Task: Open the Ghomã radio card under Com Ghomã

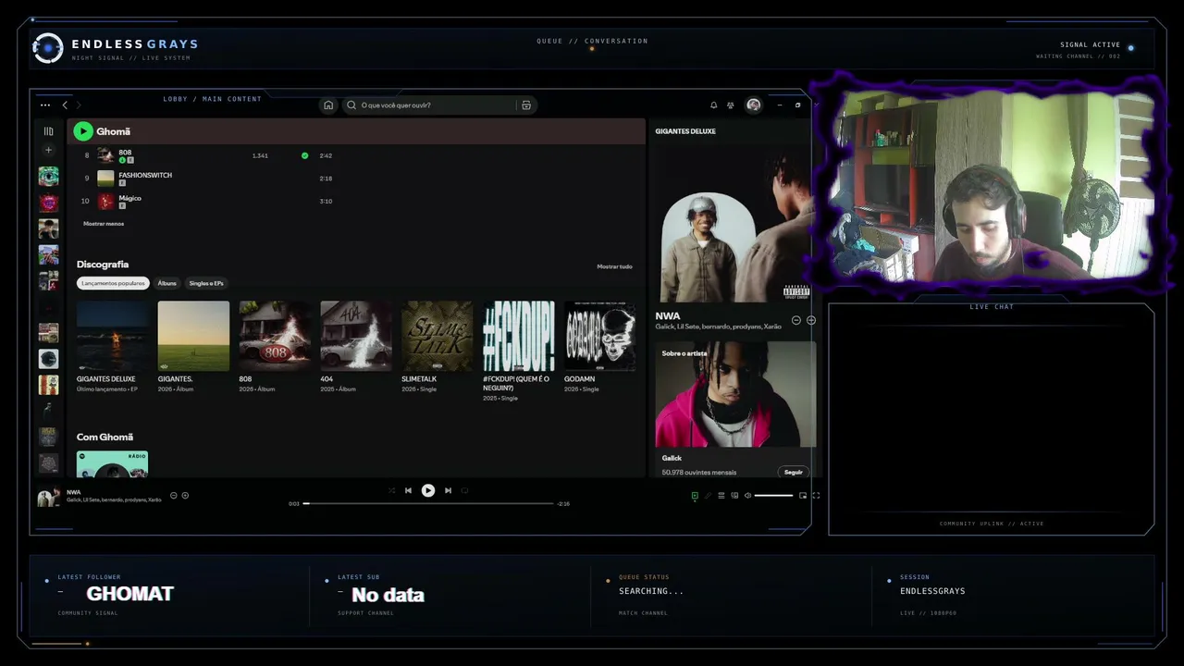Action: coord(112,464)
